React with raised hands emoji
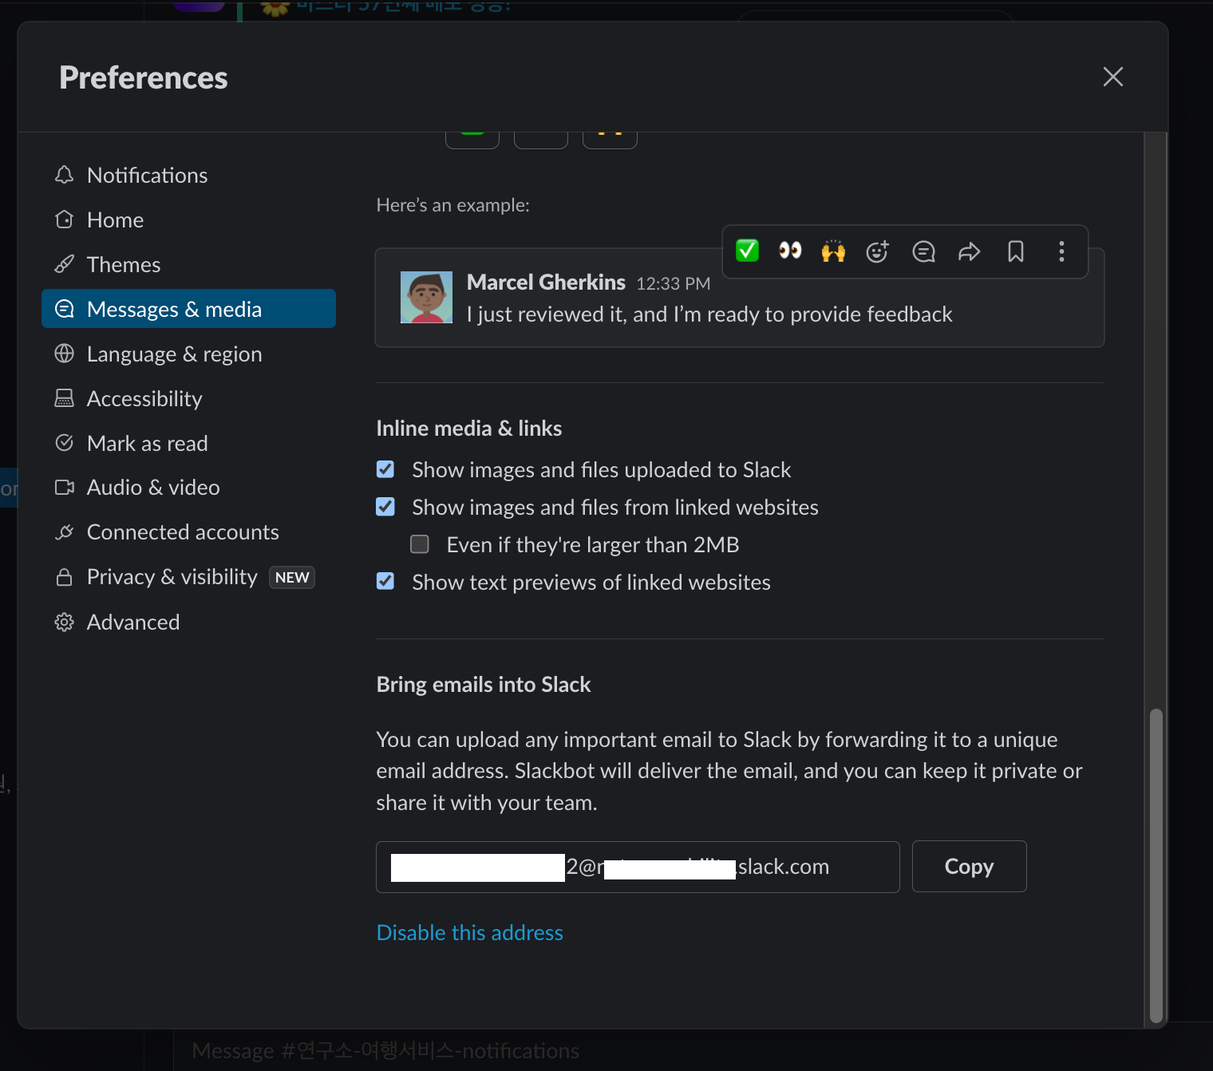The image size is (1213, 1071). point(833,251)
